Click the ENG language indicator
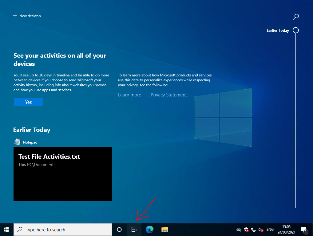Image resolution: width=313 pixels, height=236 pixels. pos(270,230)
